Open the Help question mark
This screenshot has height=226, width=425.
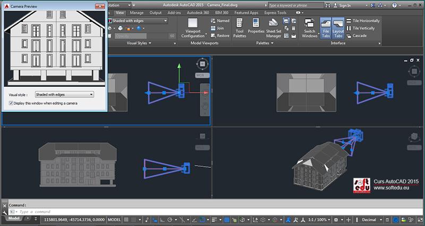click(x=395, y=5)
